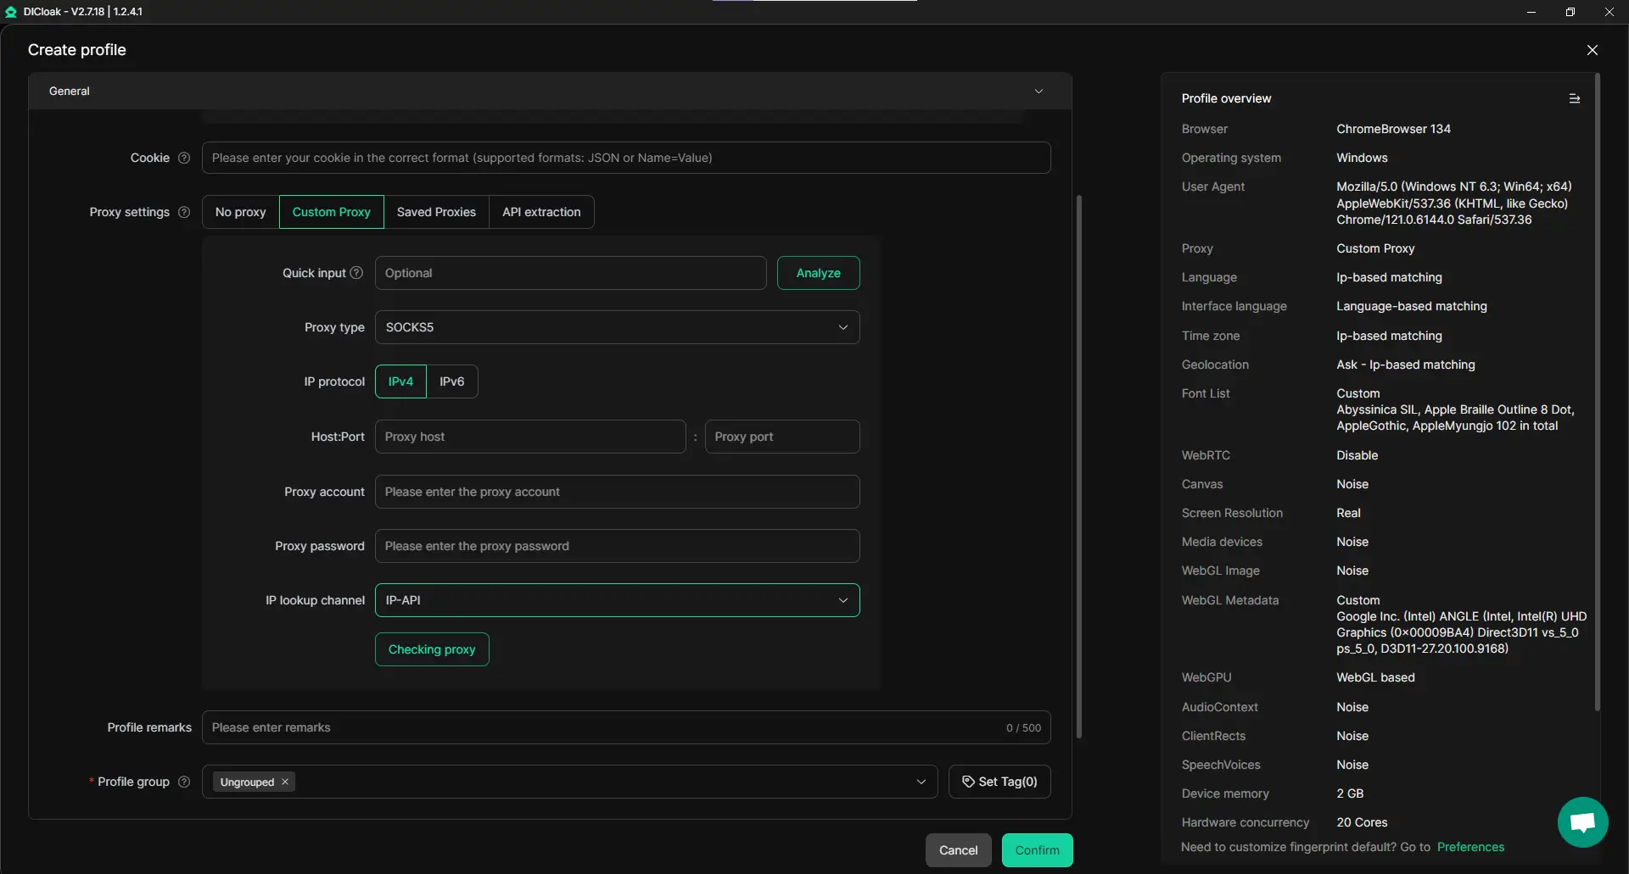Select the IPv4 protocol option
The width and height of the screenshot is (1629, 874).
coord(400,381)
